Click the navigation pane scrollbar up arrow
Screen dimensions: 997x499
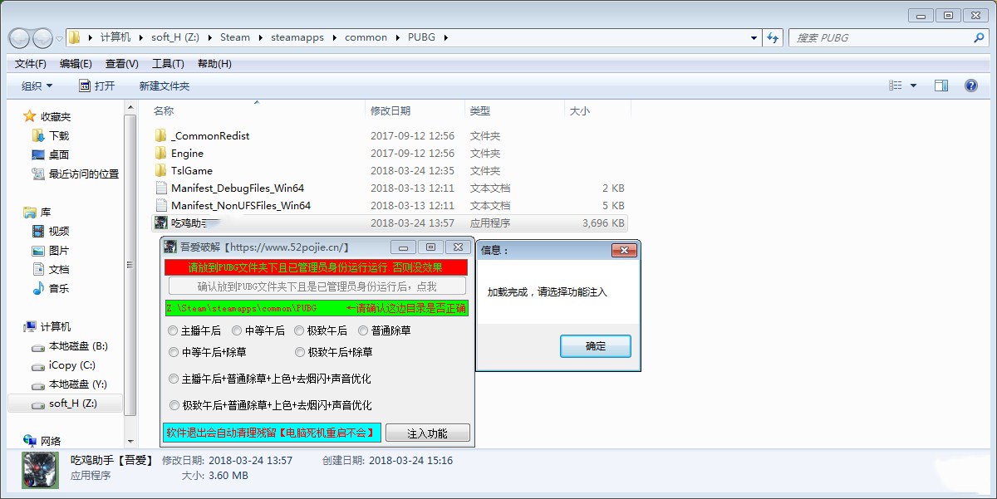[x=130, y=107]
